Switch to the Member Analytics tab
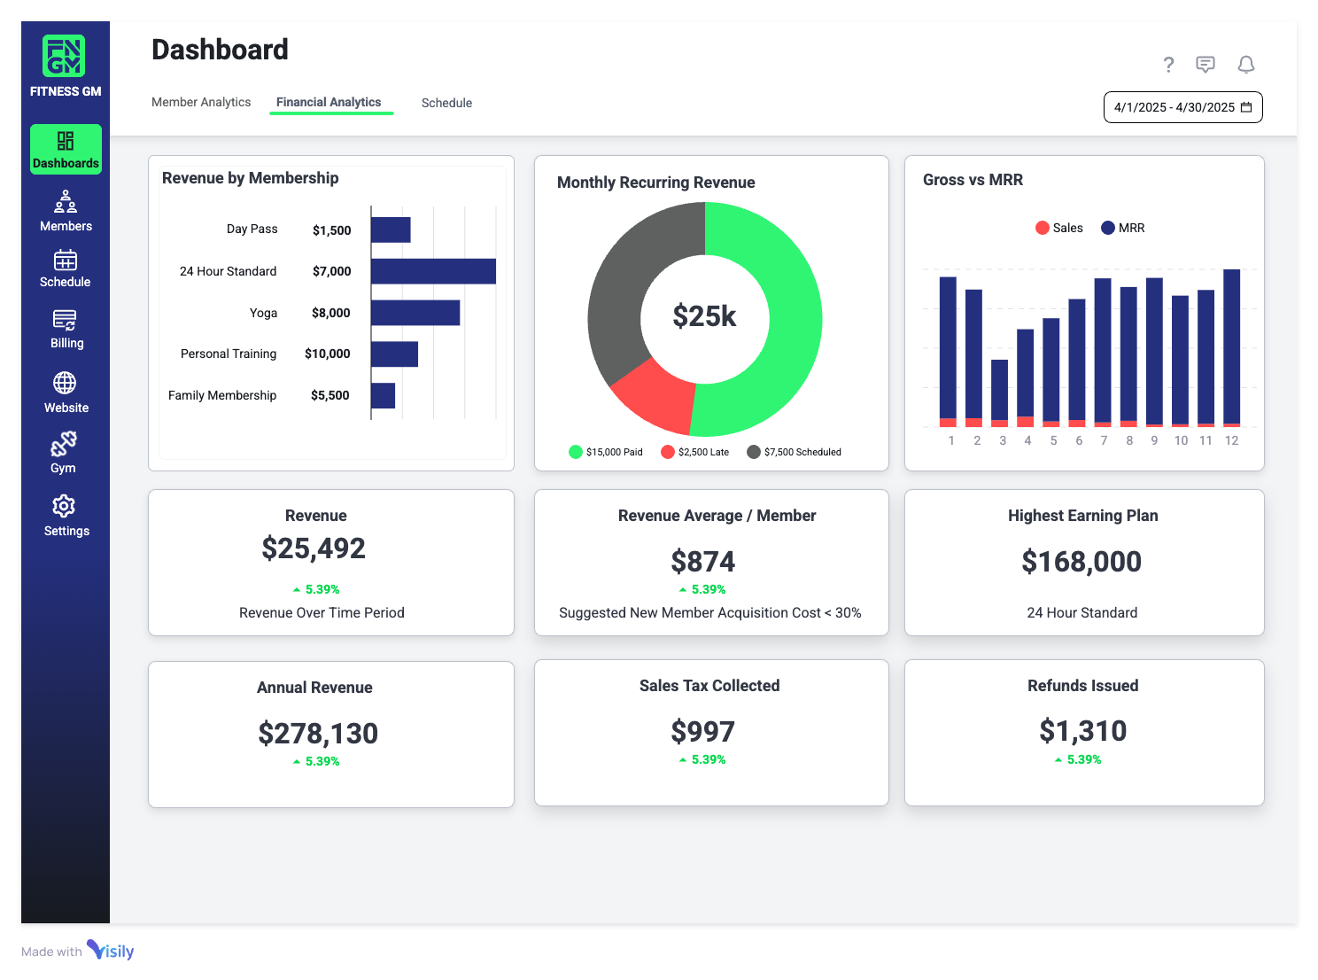This screenshot has height=980, width=1318. [201, 102]
